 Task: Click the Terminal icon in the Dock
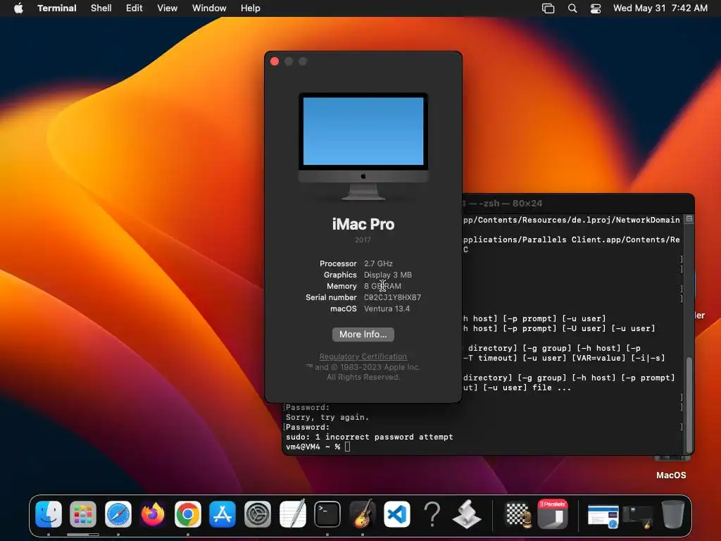pos(327,514)
